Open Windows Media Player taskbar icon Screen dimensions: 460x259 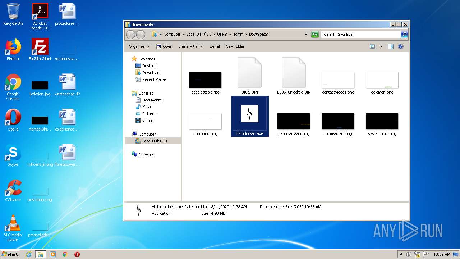click(53, 254)
